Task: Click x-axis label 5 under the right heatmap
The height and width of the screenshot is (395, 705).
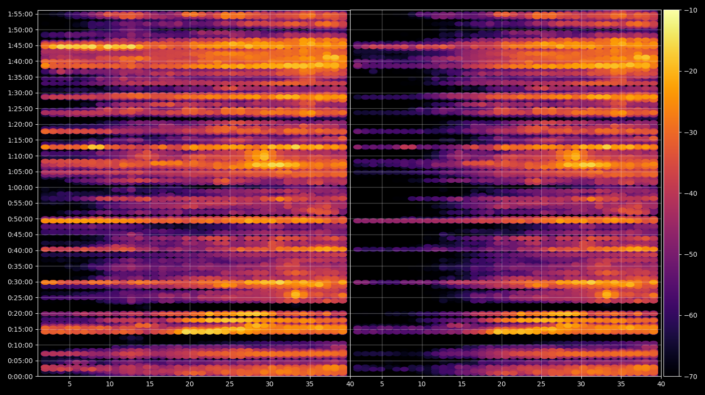Action: [382, 384]
